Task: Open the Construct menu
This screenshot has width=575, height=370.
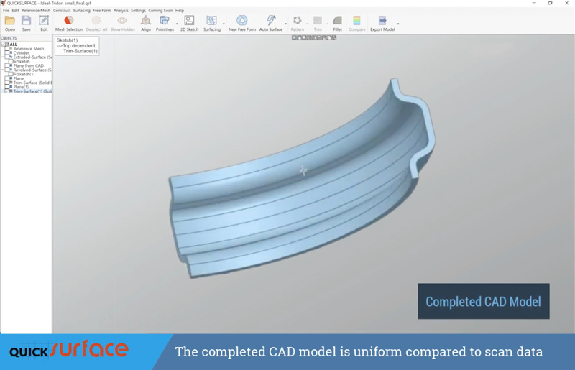Action: [62, 11]
